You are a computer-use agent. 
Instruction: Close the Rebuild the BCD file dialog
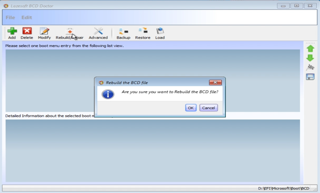coord(215,82)
